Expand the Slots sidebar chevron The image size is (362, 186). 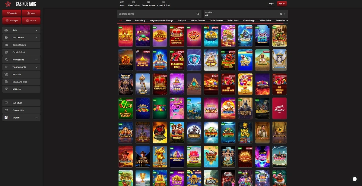click(37, 30)
